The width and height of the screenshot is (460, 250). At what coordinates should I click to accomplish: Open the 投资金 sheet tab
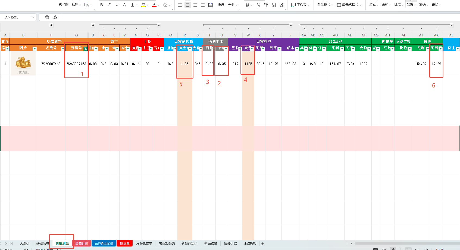pyautogui.click(x=124, y=243)
